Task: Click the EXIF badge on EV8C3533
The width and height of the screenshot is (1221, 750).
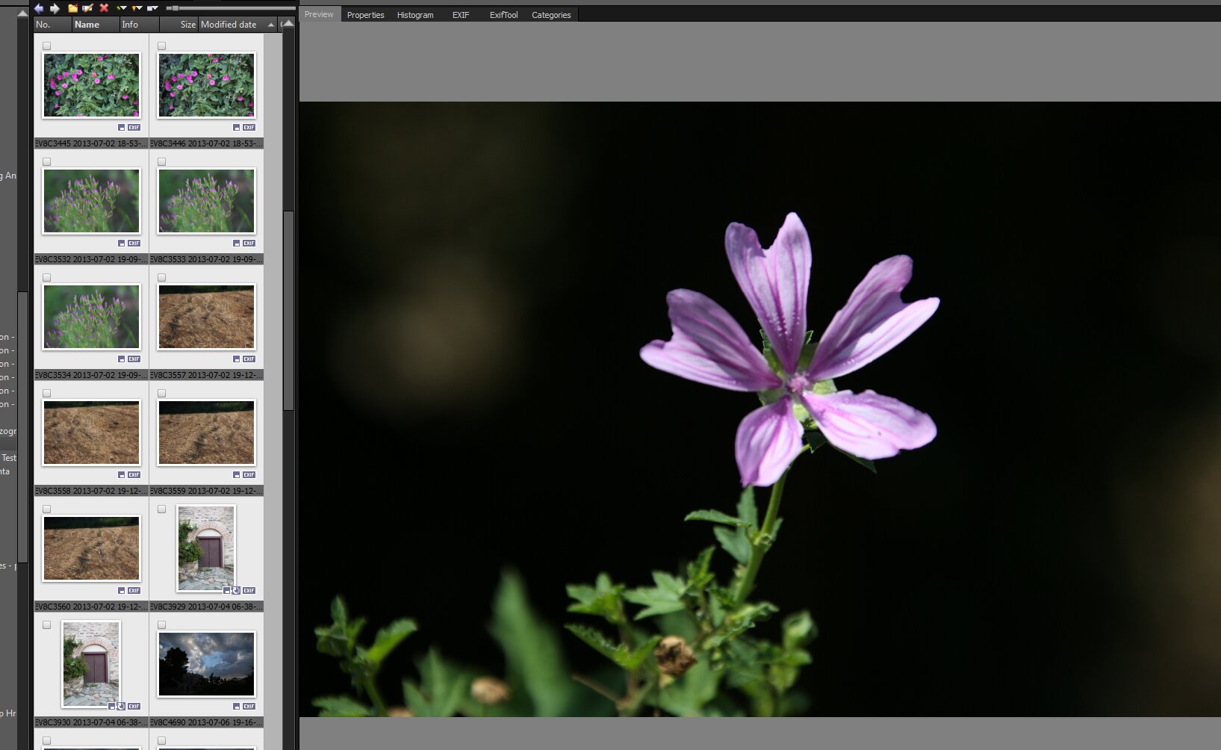Action: 249,244
